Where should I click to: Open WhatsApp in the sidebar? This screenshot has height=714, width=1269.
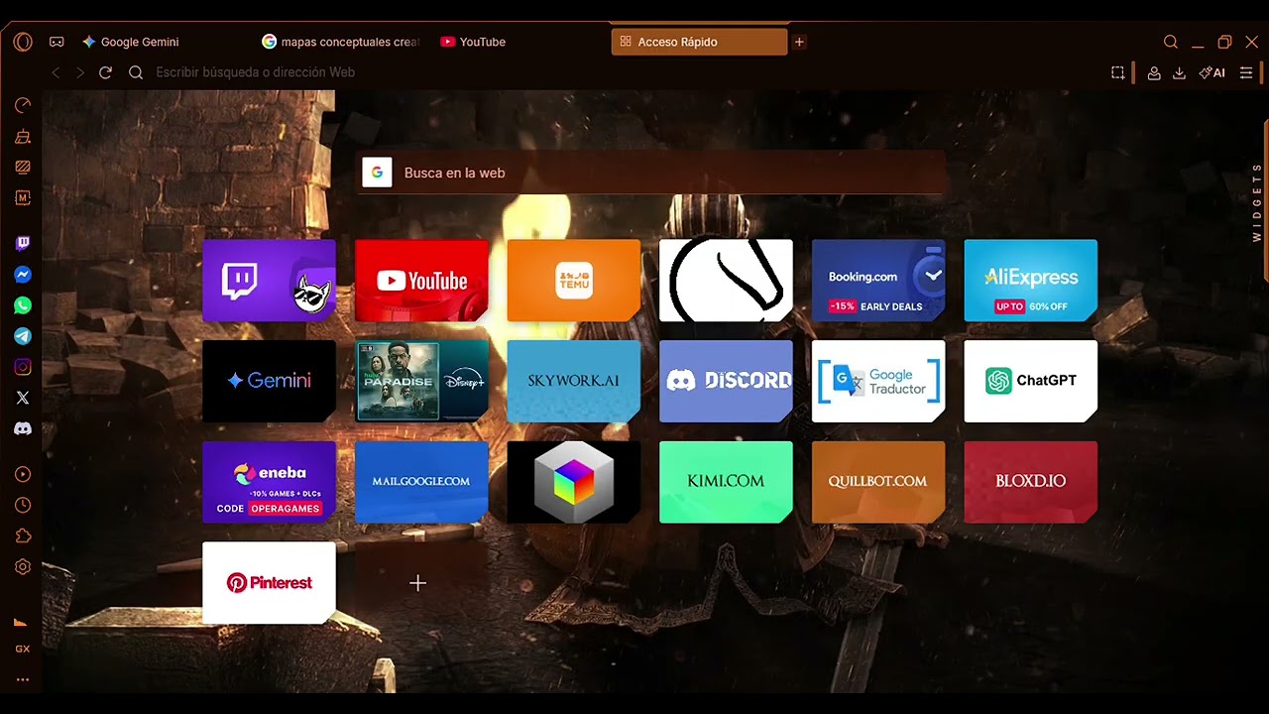[23, 305]
